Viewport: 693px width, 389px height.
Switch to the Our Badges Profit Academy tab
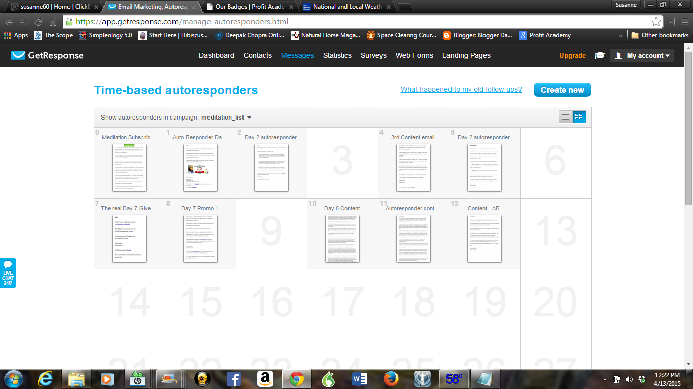pos(249,7)
